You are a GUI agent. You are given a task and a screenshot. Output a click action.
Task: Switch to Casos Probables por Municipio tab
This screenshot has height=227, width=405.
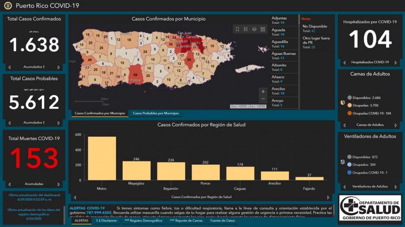point(155,113)
